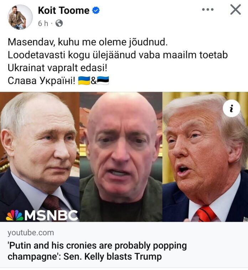Click the blue verified badge
This screenshot has height=270, width=248.
(x=96, y=10)
